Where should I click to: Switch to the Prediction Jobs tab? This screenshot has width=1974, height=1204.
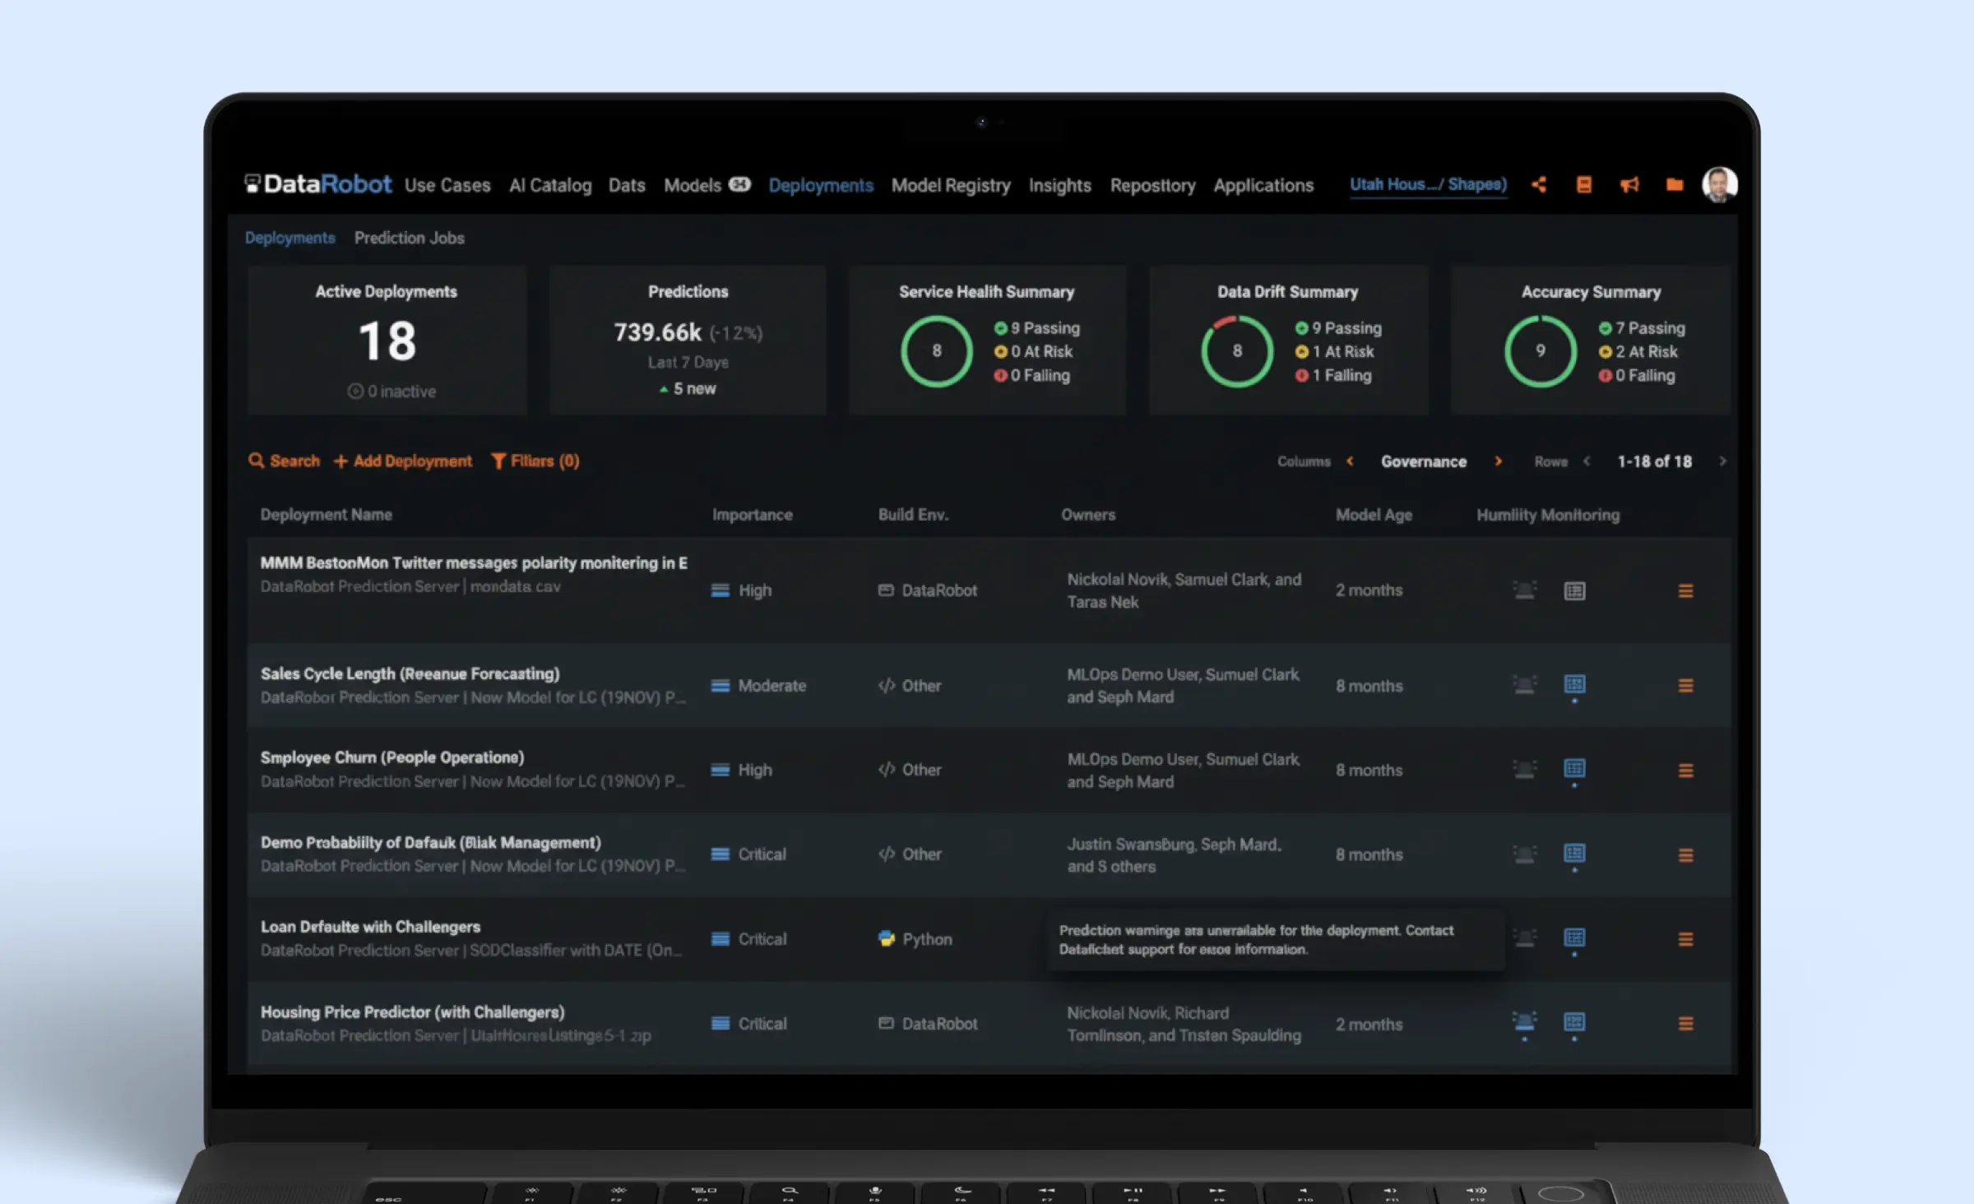coord(410,238)
